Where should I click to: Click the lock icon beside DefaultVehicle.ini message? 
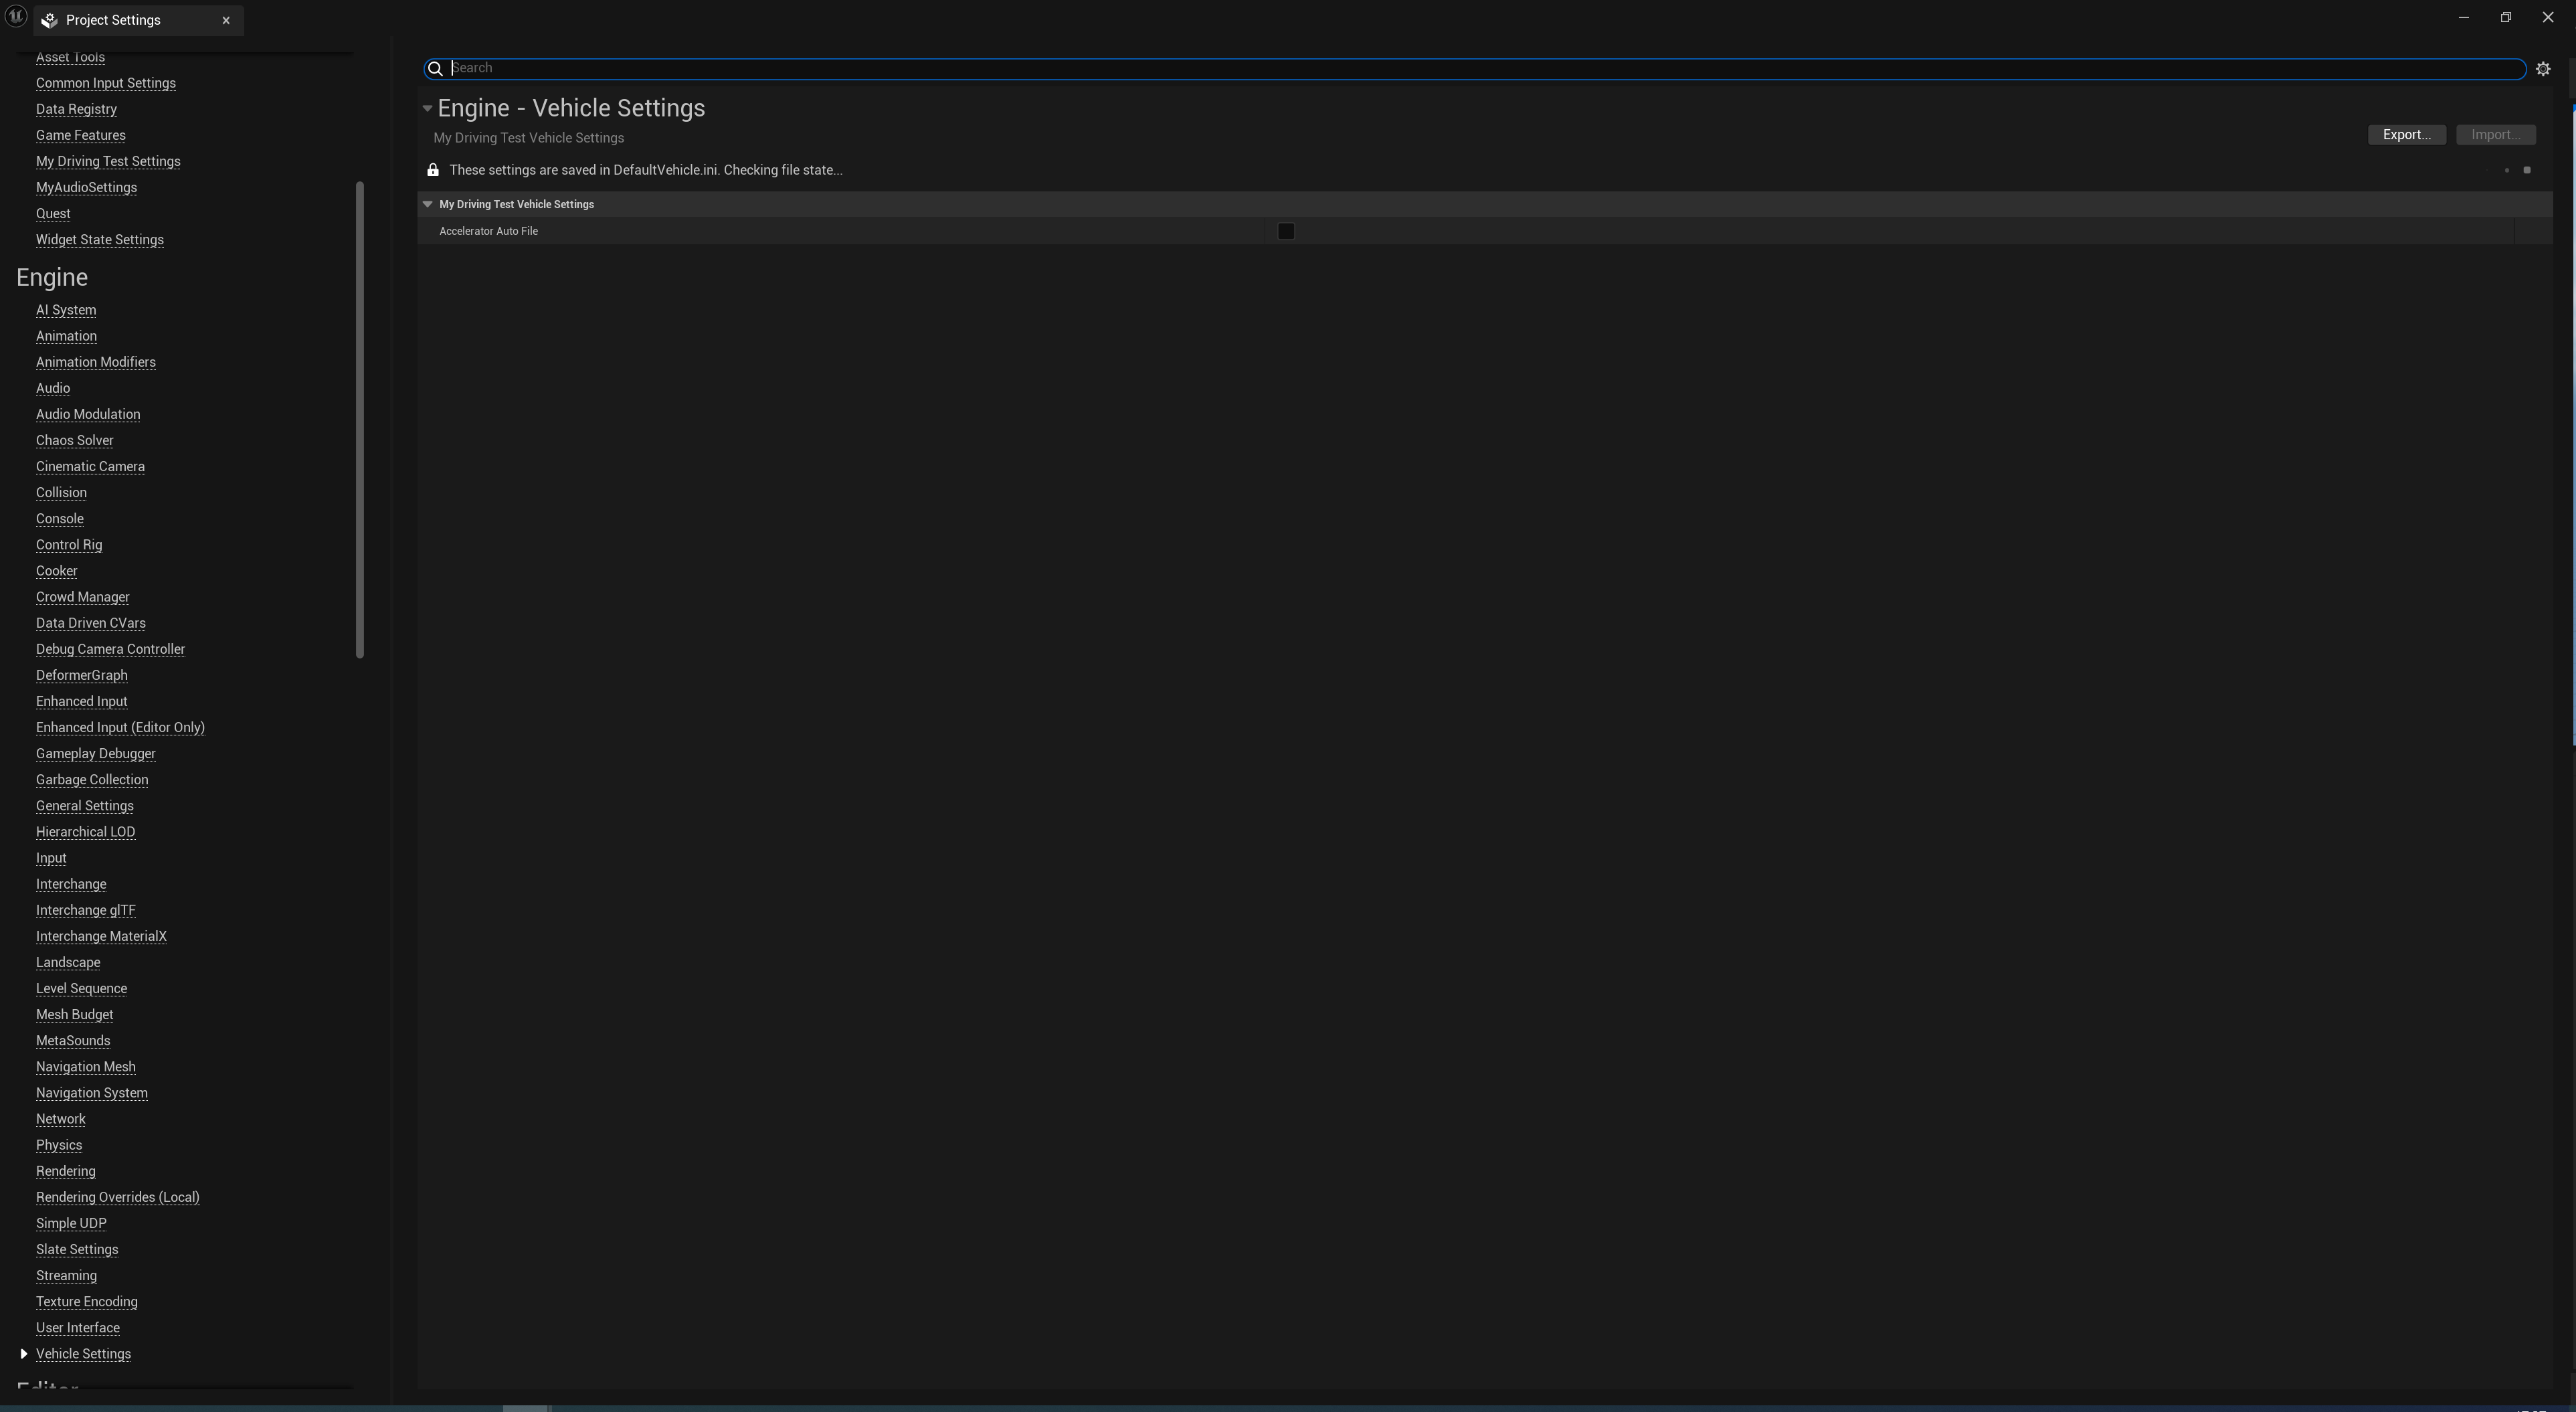click(433, 170)
